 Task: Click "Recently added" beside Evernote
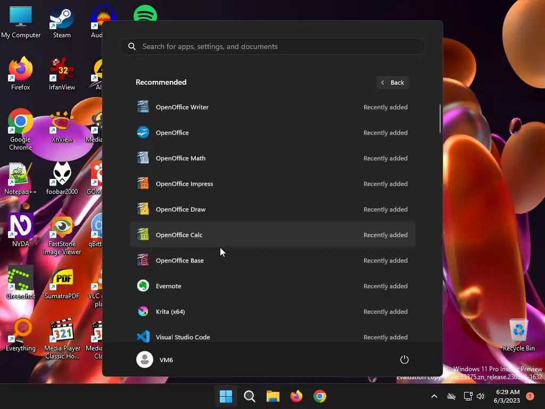coord(385,286)
